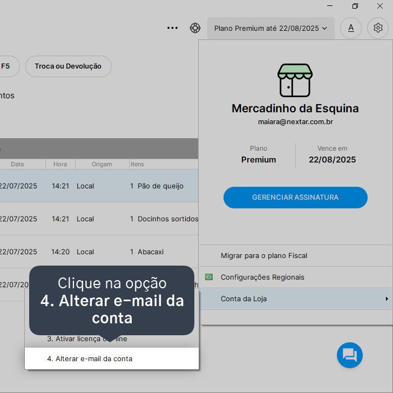The height and width of the screenshot is (393, 393).
Task: Click the Brazil flag icon
Action: click(x=209, y=277)
